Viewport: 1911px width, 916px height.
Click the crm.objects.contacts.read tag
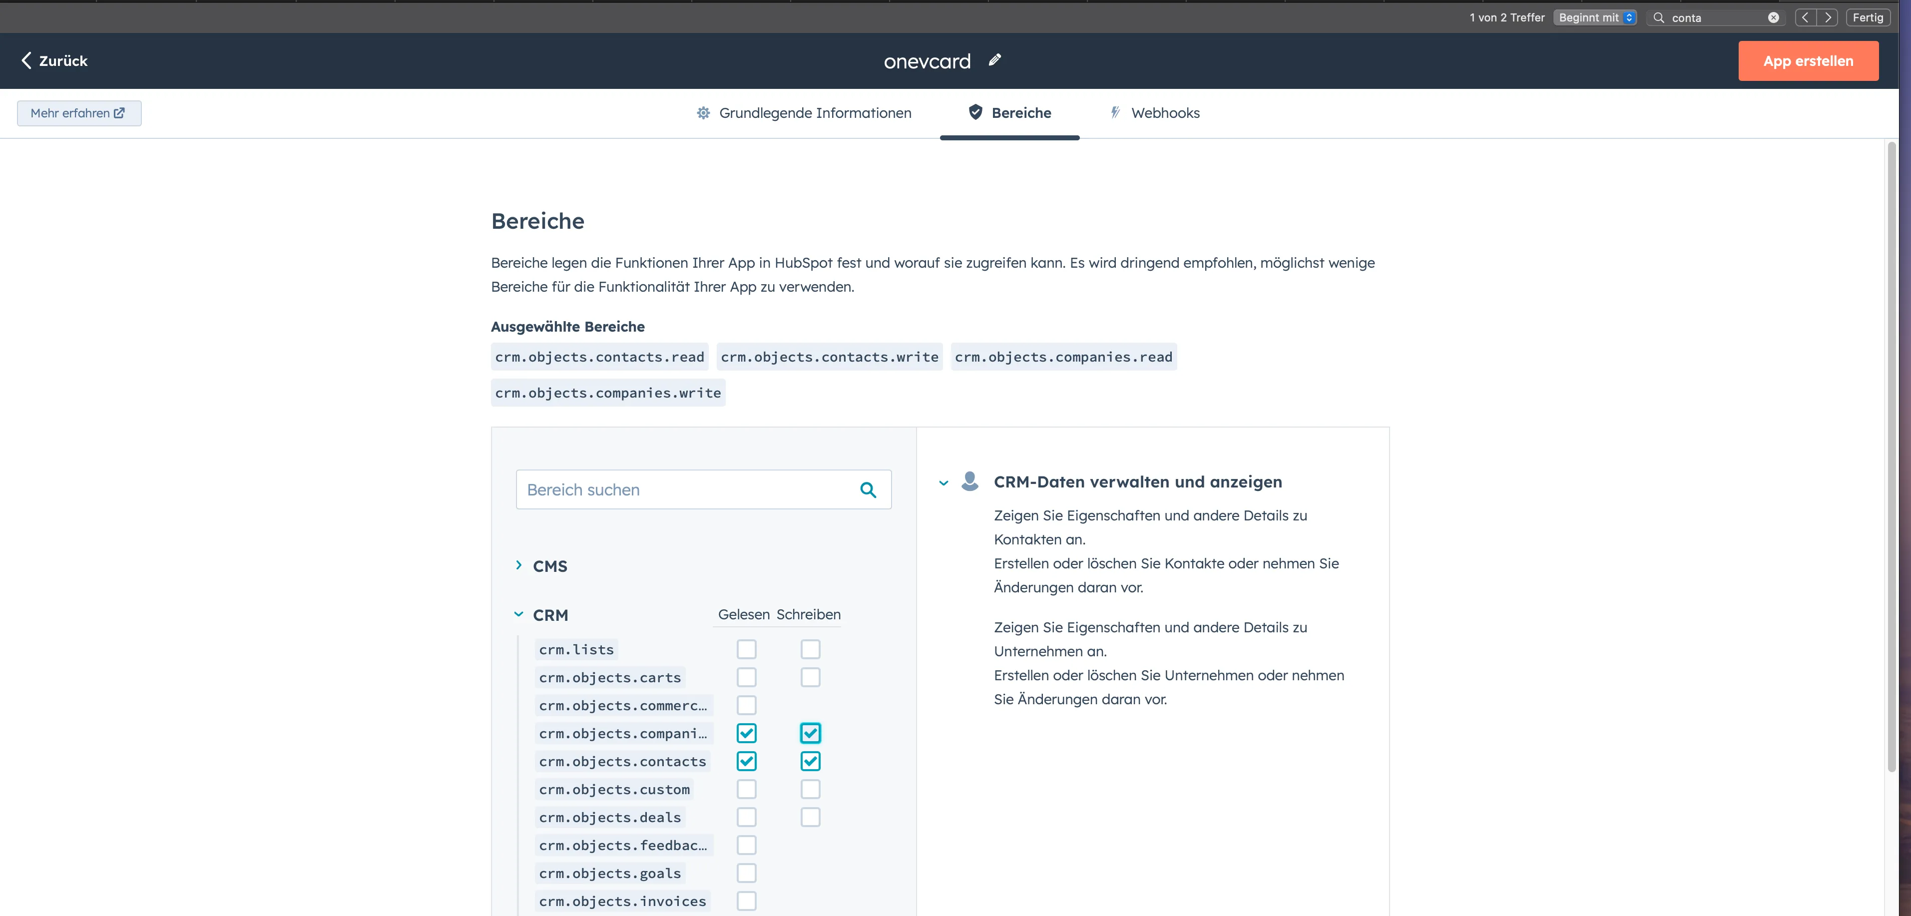click(x=599, y=357)
